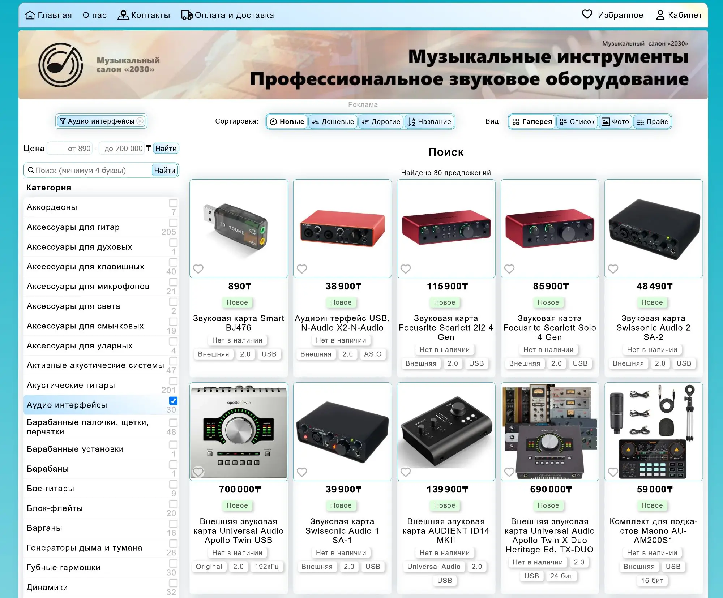Click the Кабинет user icon
This screenshot has width=723, height=598.
[660, 15]
